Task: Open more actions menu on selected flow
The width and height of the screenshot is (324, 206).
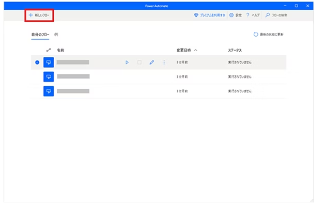Action: click(x=164, y=62)
